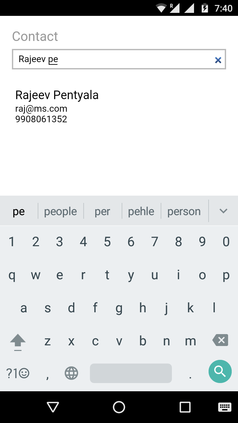The width and height of the screenshot is (238, 423).
Task: Choose the "people" word suggestion
Action: 60,211
